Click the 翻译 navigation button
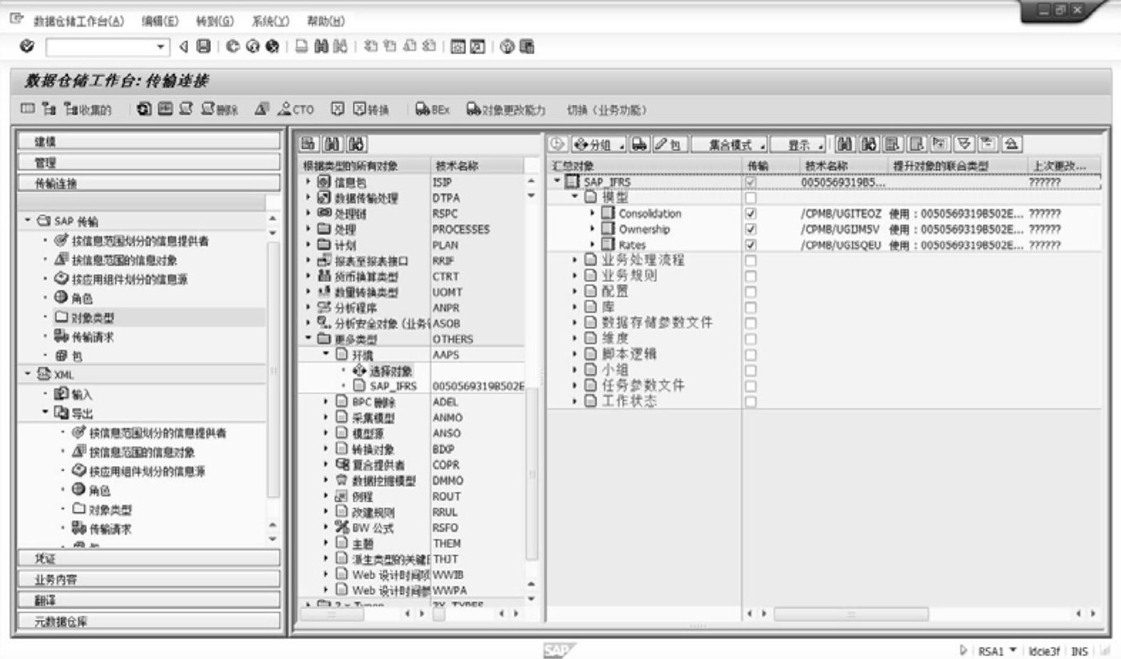Image resolution: width=1121 pixels, height=659 pixels. pyautogui.click(x=149, y=600)
